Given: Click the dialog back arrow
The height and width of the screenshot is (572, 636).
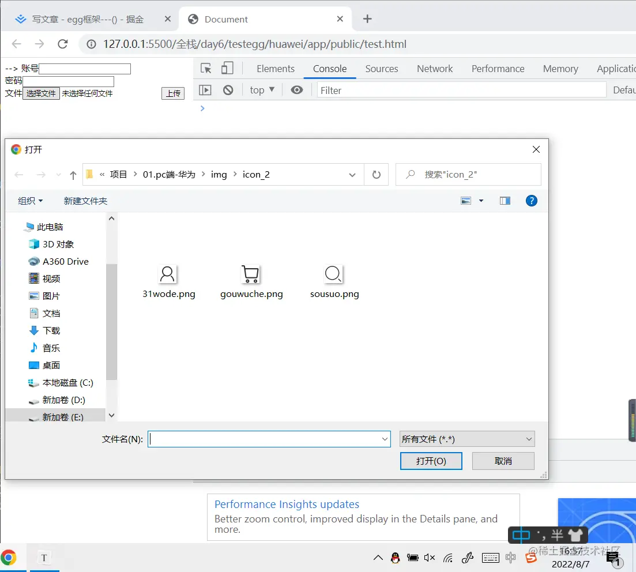Looking at the screenshot, I should [18, 175].
